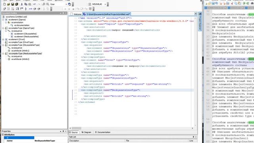Pin the Properties panel
254x143 pixels.
coord(63,131)
